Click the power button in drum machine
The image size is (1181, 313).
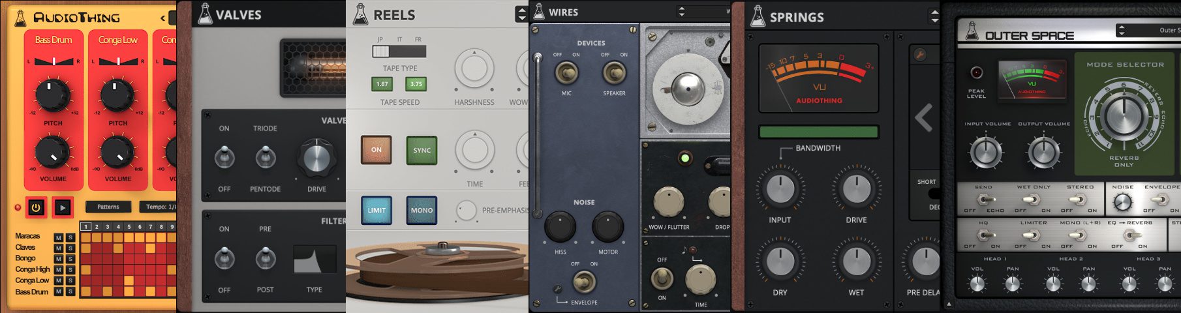(x=37, y=207)
